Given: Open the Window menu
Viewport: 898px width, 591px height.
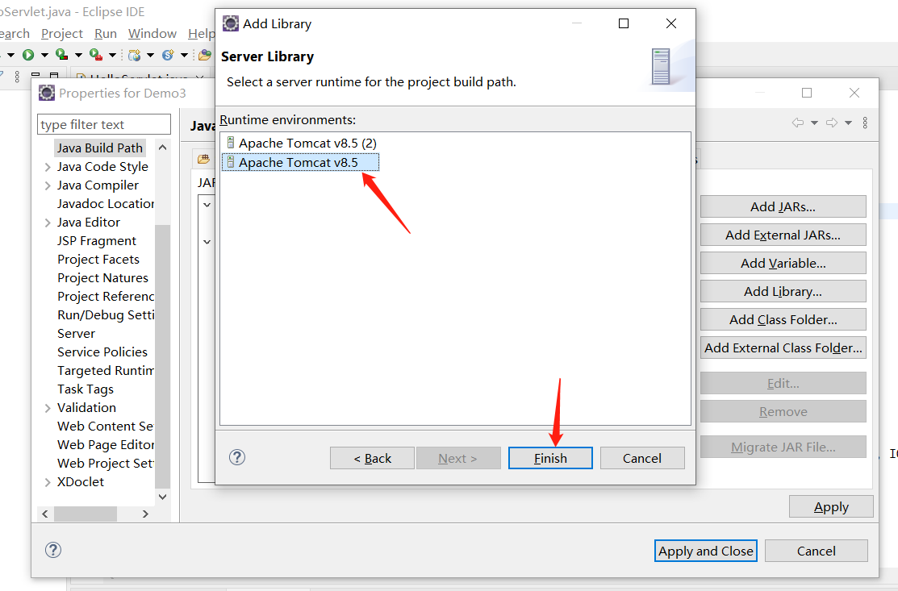Looking at the screenshot, I should (x=152, y=34).
